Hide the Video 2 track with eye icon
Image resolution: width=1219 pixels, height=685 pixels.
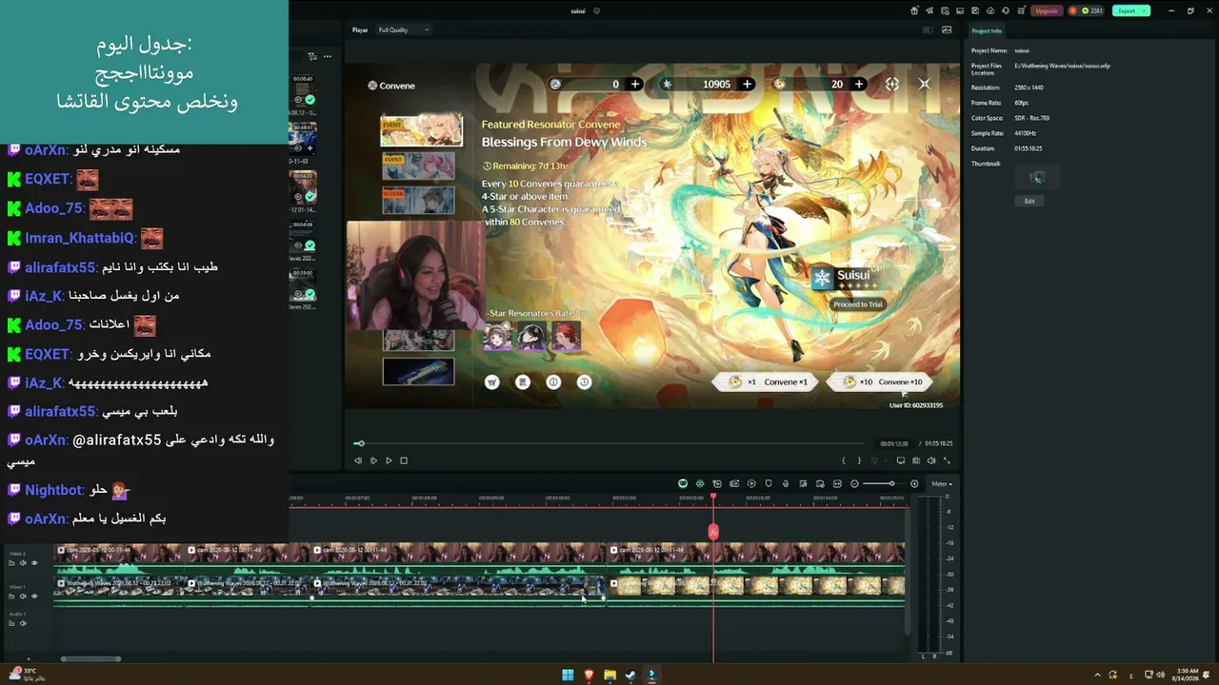point(34,563)
